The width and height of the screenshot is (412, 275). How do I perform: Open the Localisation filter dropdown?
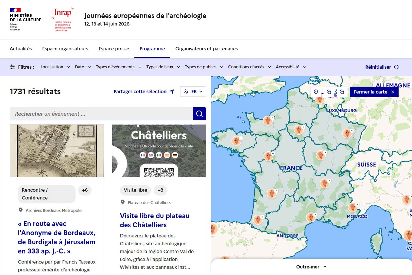55,67
